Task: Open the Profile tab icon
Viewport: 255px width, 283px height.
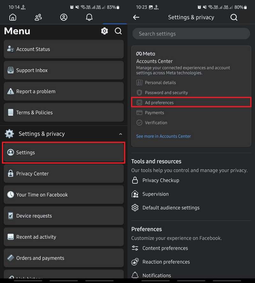Action: click(x=64, y=17)
